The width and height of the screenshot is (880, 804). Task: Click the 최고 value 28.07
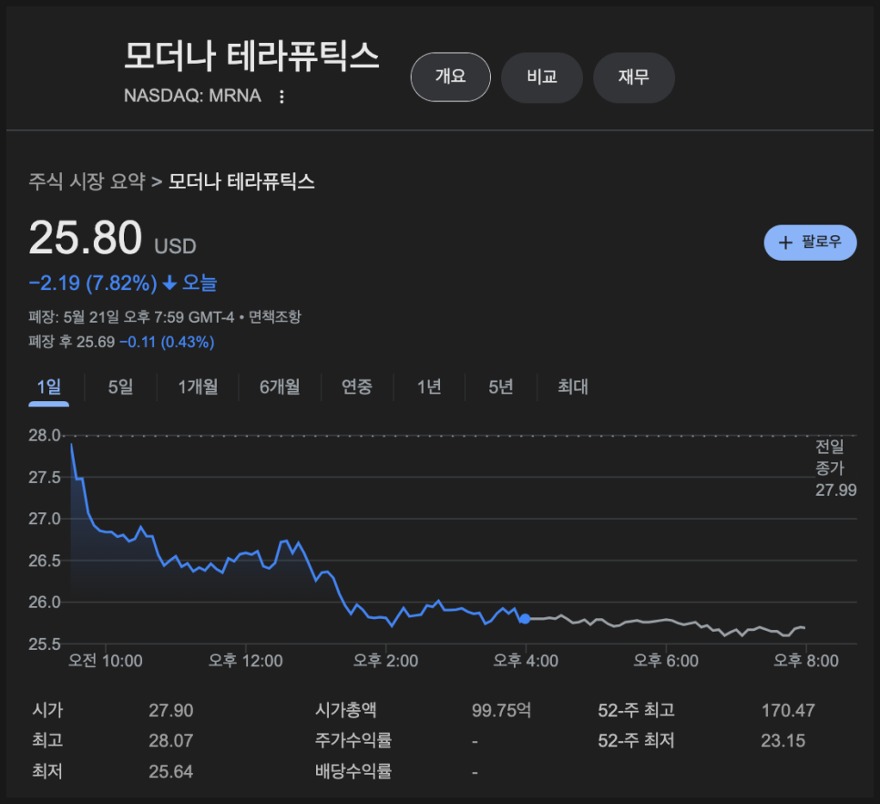170,740
